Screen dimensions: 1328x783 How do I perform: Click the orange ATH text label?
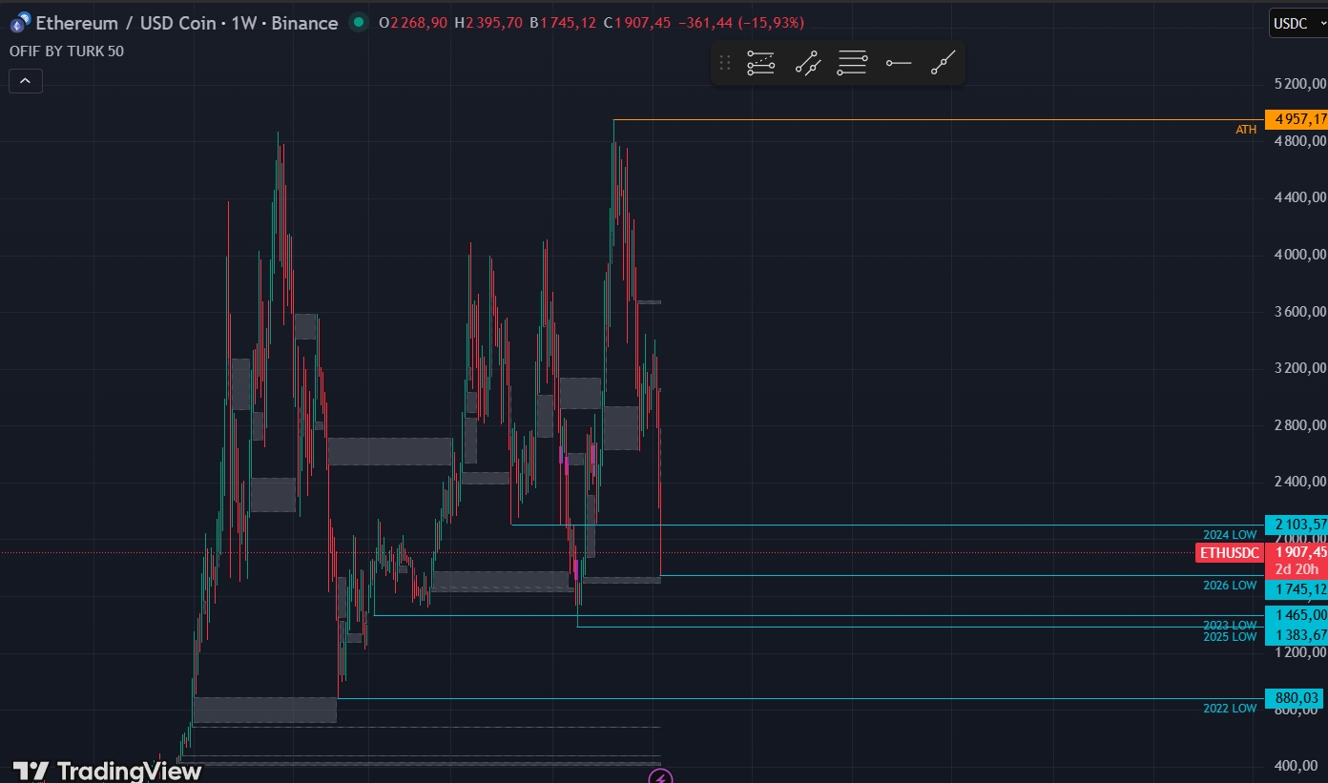(1246, 130)
